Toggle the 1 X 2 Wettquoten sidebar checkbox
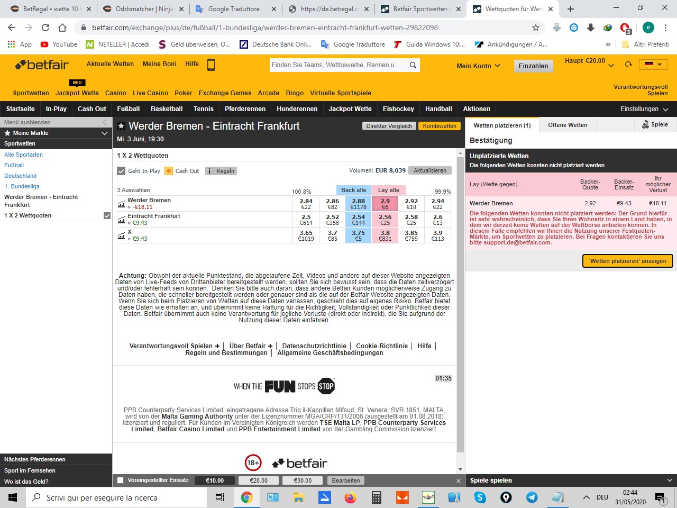 tap(107, 216)
